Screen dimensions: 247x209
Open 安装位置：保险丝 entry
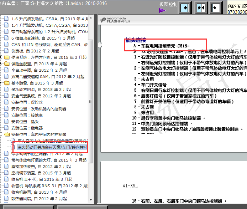click(27, 102)
